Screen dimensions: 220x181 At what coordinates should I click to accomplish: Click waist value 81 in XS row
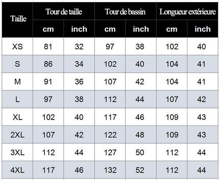click(48, 46)
